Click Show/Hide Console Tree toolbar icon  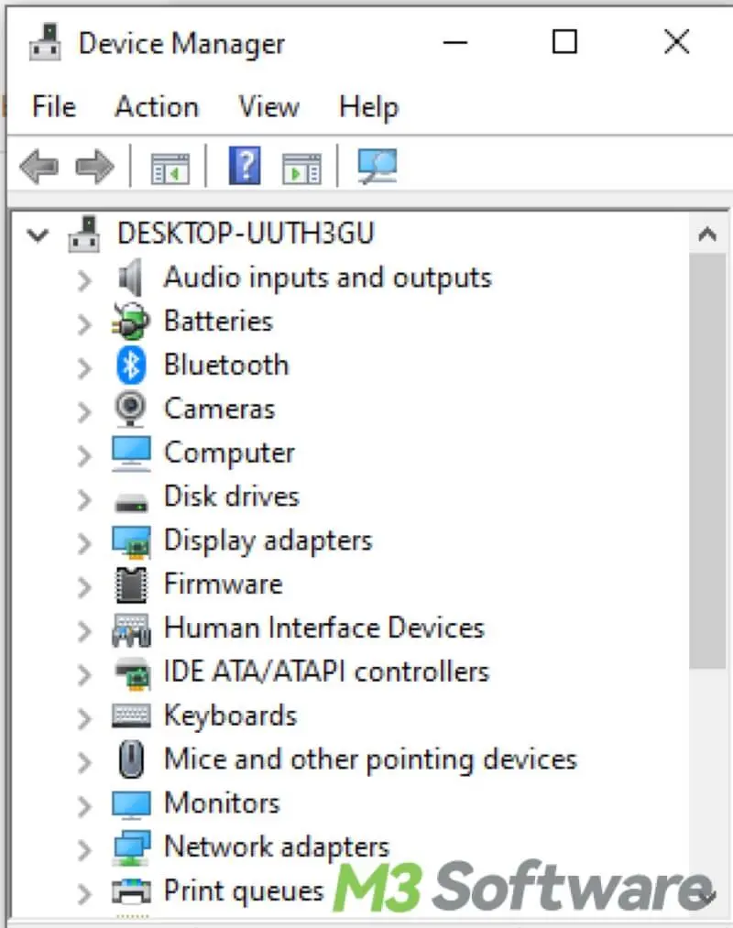click(170, 169)
